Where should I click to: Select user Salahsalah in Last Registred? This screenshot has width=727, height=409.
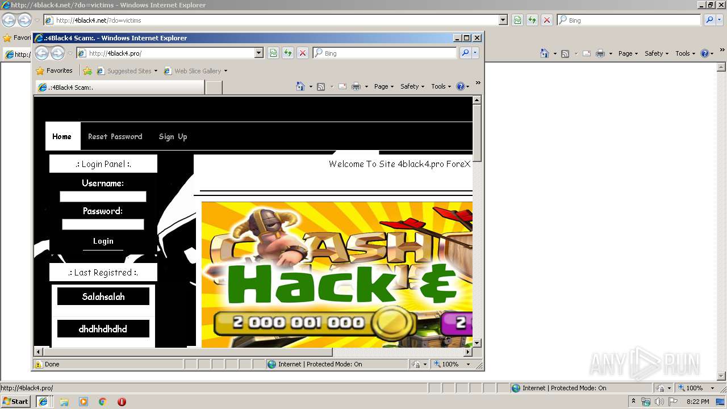(103, 297)
